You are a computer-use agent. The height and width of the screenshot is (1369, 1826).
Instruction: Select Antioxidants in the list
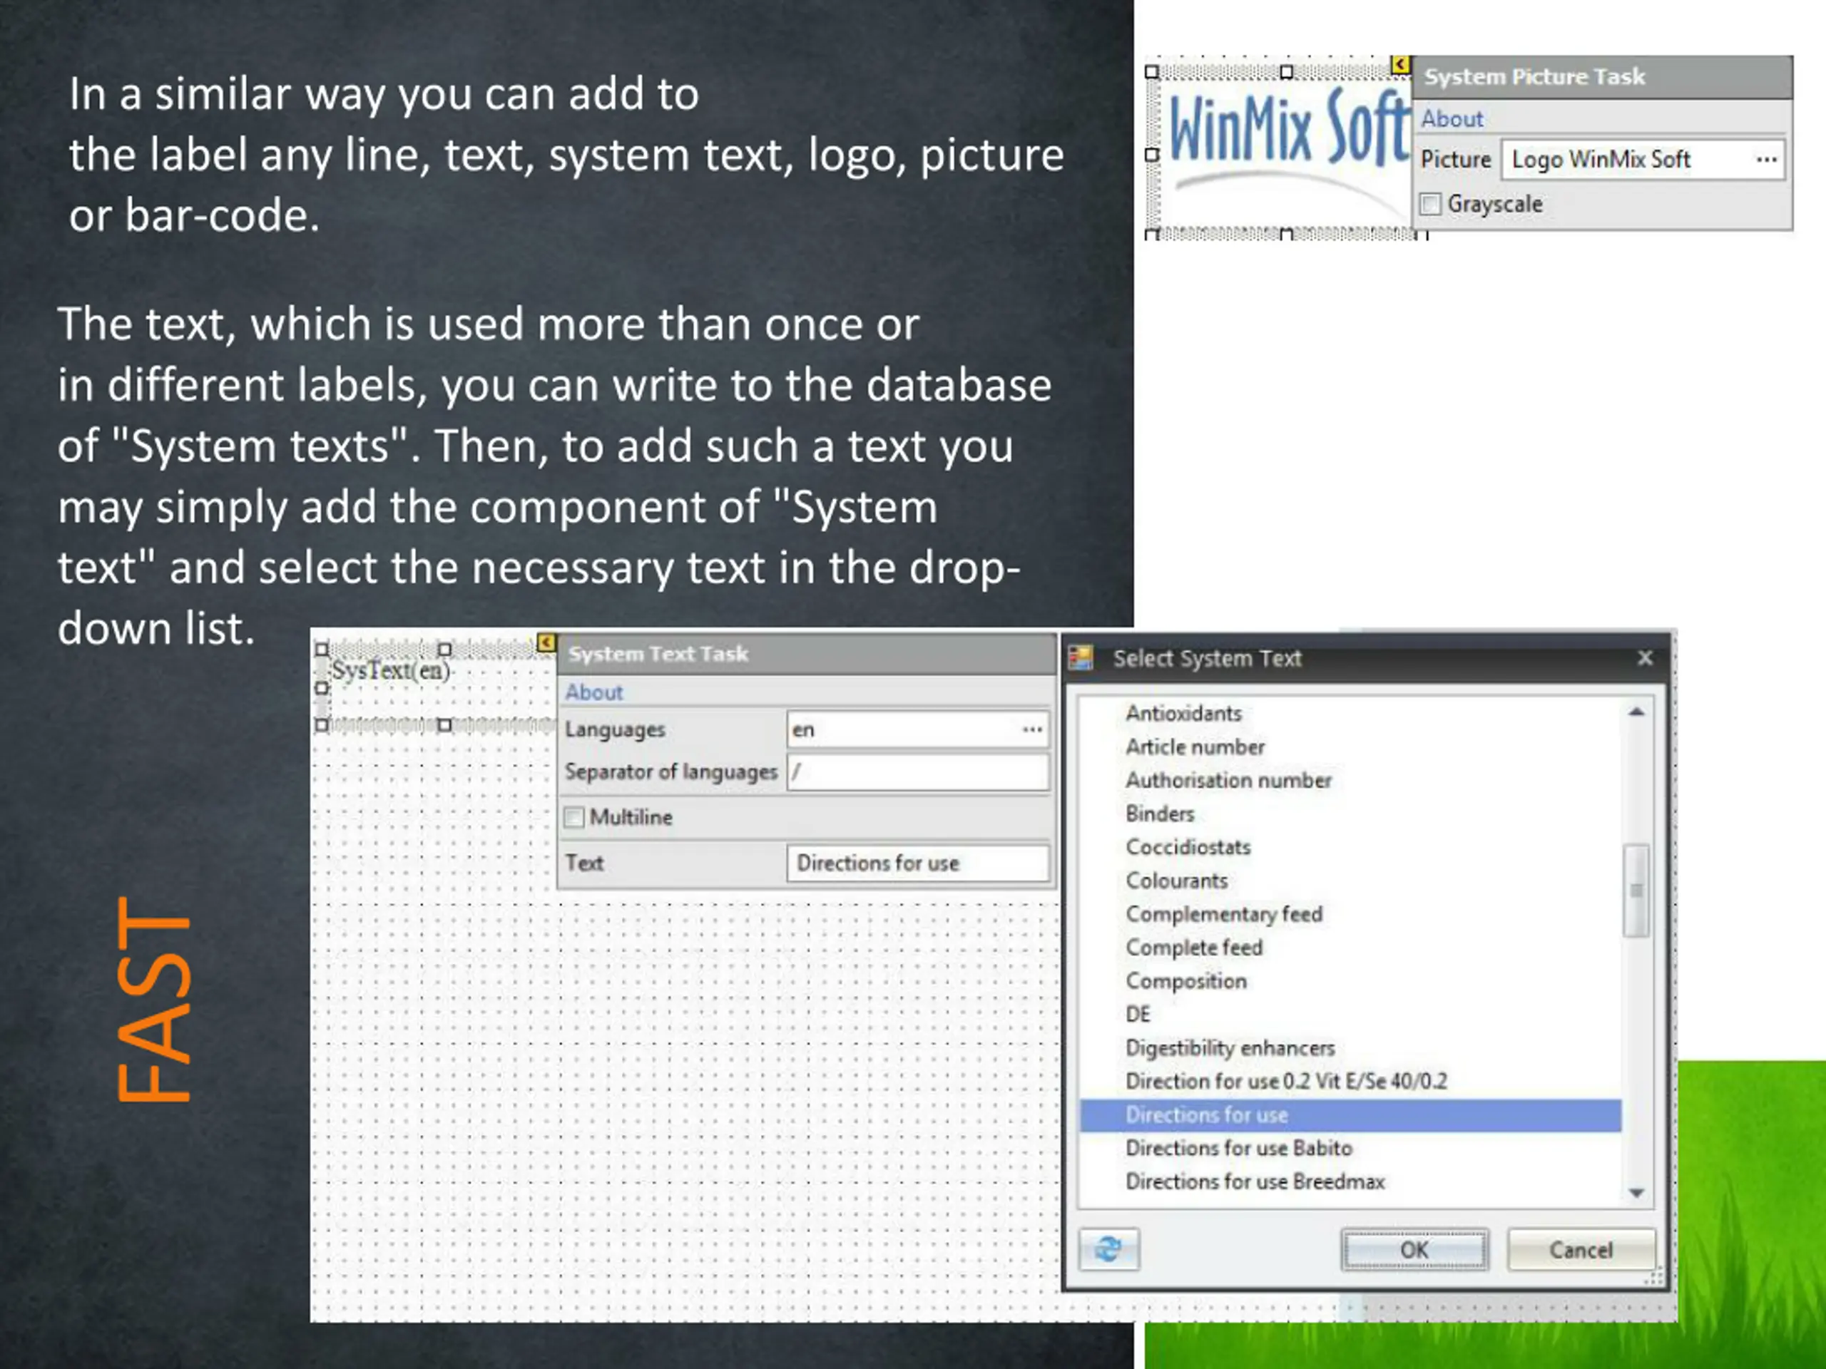click(1184, 713)
